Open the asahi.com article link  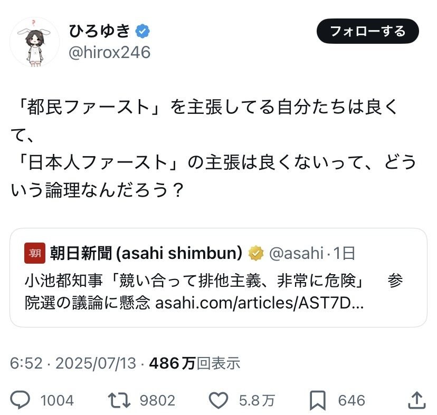click(259, 304)
